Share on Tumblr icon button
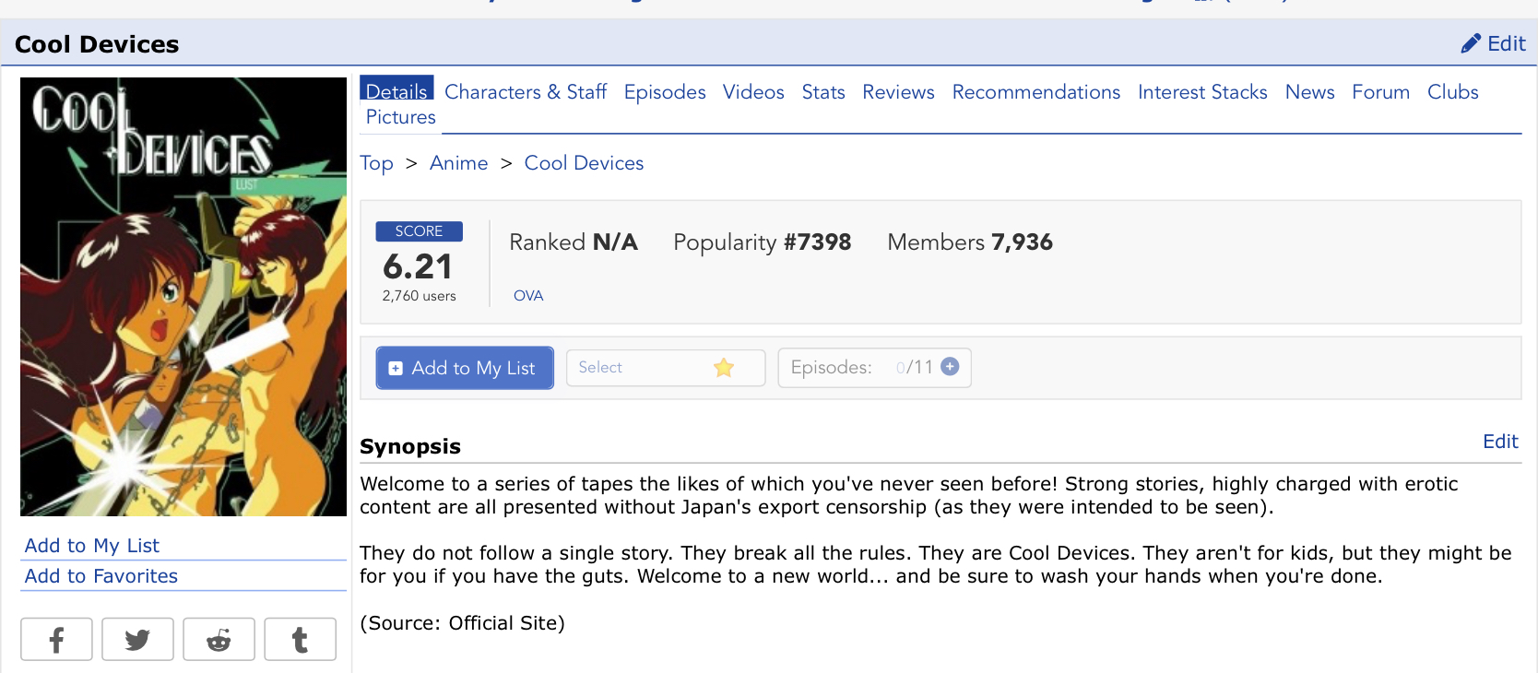Viewport: 1538px width, 673px height. [x=300, y=639]
